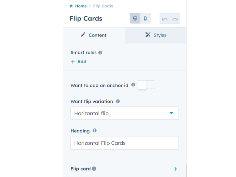Open the Horizontal flip dropdown
Viewport: 236px width, 177px height.
tap(124, 113)
